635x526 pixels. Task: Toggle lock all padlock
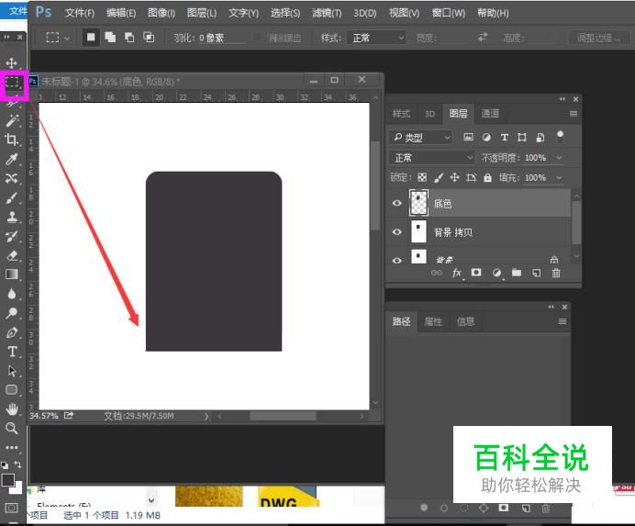(x=487, y=177)
